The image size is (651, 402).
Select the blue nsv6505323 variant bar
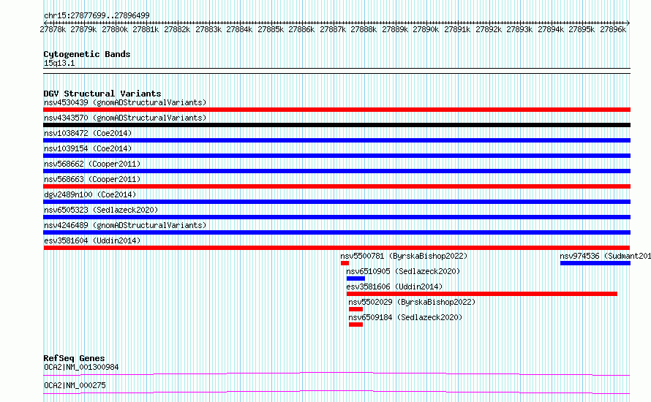click(x=336, y=217)
